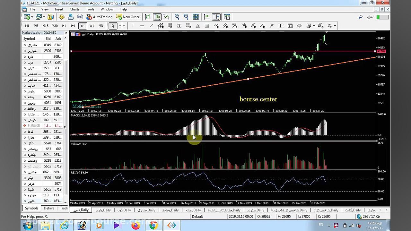The width and height of the screenshot is (411, 231).
Task: Switch chart to line chart style
Action: pyautogui.click(x=166, y=17)
